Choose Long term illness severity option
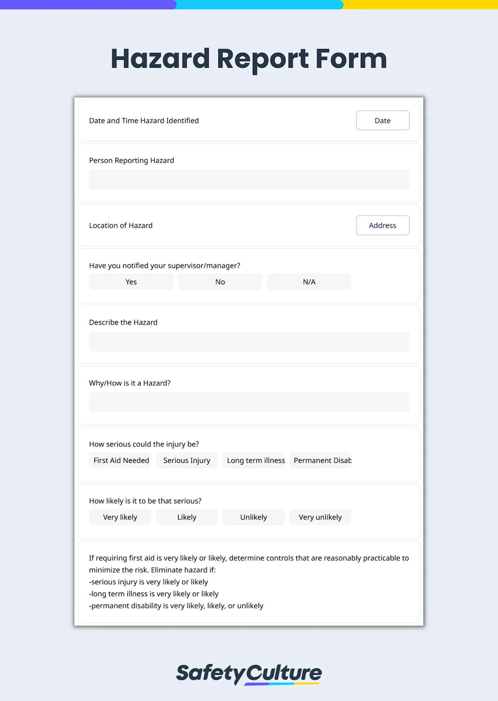This screenshot has width=498, height=701. (x=254, y=460)
